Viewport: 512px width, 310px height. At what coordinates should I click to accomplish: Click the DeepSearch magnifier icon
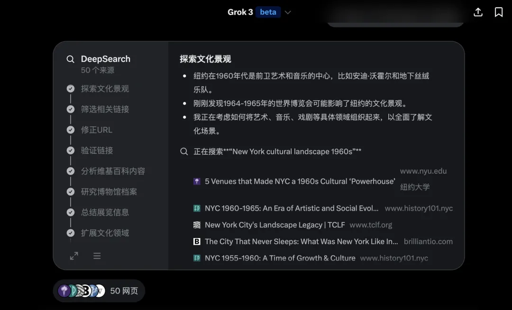pyautogui.click(x=70, y=59)
